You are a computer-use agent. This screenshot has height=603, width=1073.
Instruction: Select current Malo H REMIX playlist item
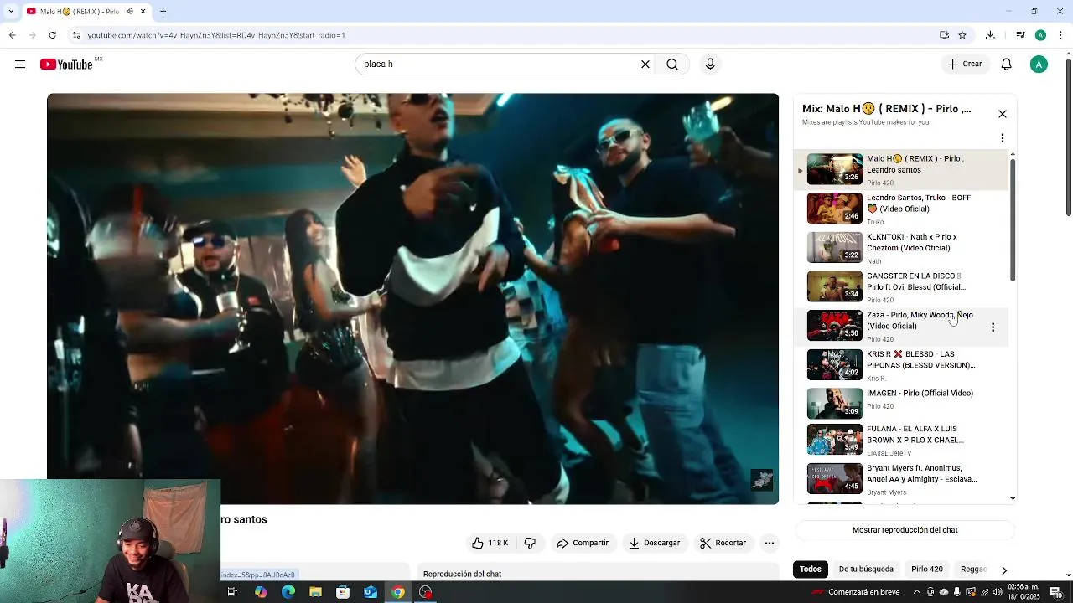[x=901, y=170]
